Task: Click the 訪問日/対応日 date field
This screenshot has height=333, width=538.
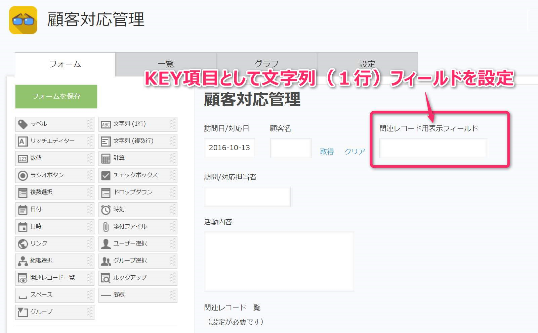Action: pos(230,148)
